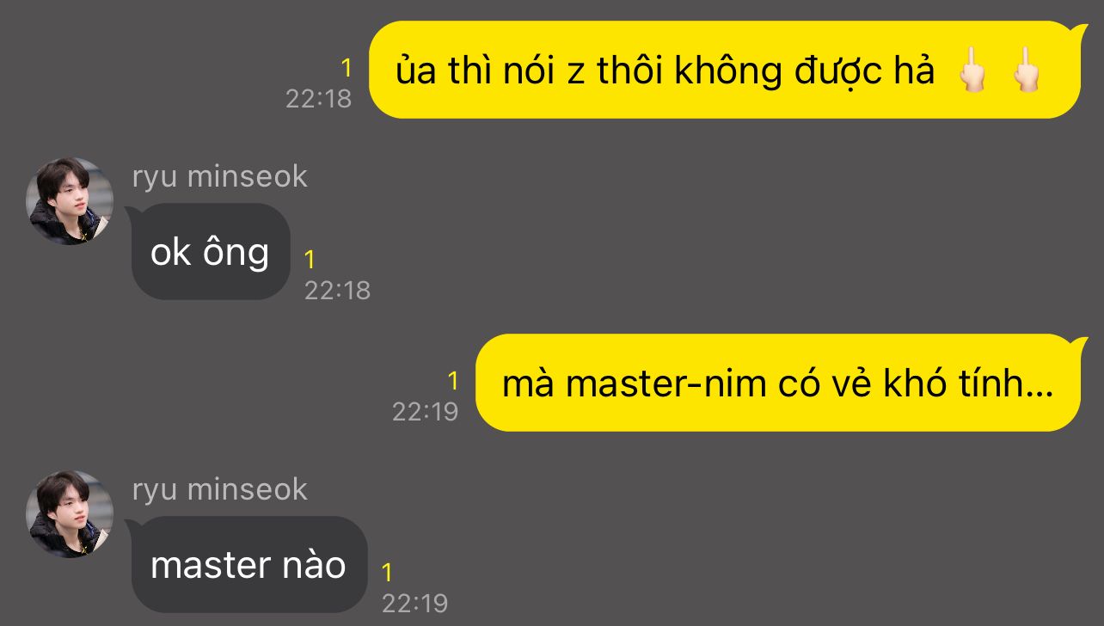This screenshot has height=626, width=1104.
Task: Select the yellow "mà master-nim có vẻ" bubble
Action: [x=777, y=383]
